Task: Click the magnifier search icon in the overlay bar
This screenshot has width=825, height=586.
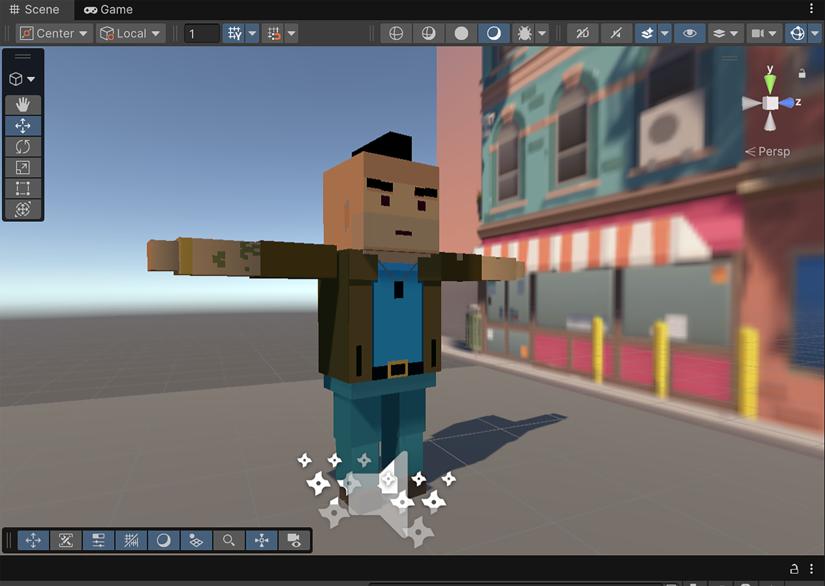Action: coord(229,541)
